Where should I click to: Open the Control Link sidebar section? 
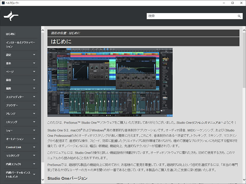pos(14,147)
